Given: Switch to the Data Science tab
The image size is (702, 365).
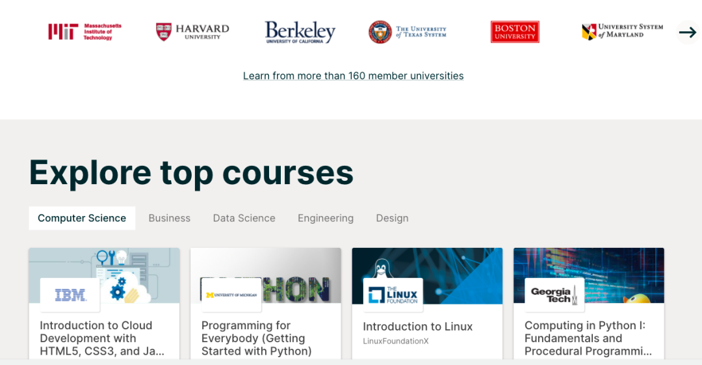Looking at the screenshot, I should point(244,219).
